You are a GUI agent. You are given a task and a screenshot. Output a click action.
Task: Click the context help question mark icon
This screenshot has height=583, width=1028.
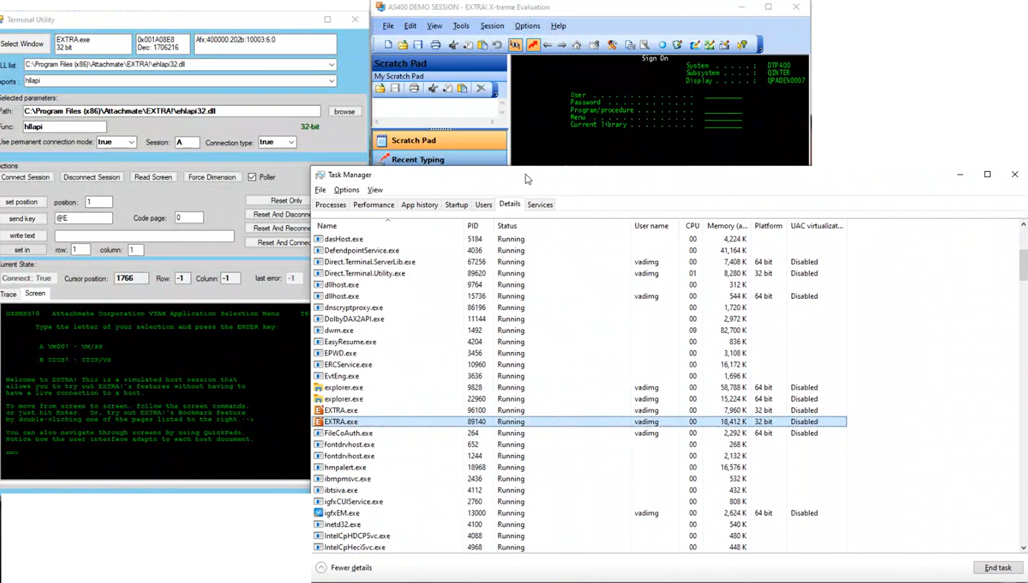742,45
